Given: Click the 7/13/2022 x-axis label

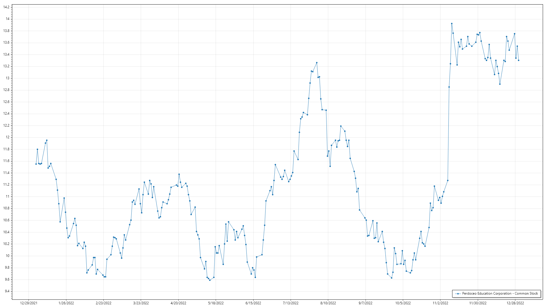Looking at the screenshot, I should (291, 303).
